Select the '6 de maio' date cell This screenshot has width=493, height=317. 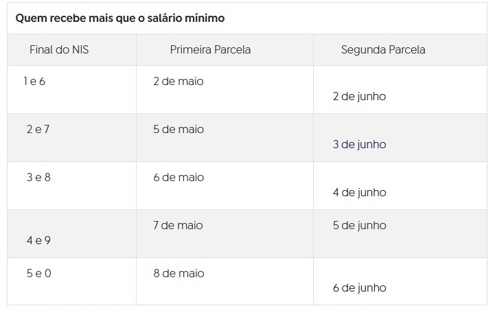pos(179,178)
